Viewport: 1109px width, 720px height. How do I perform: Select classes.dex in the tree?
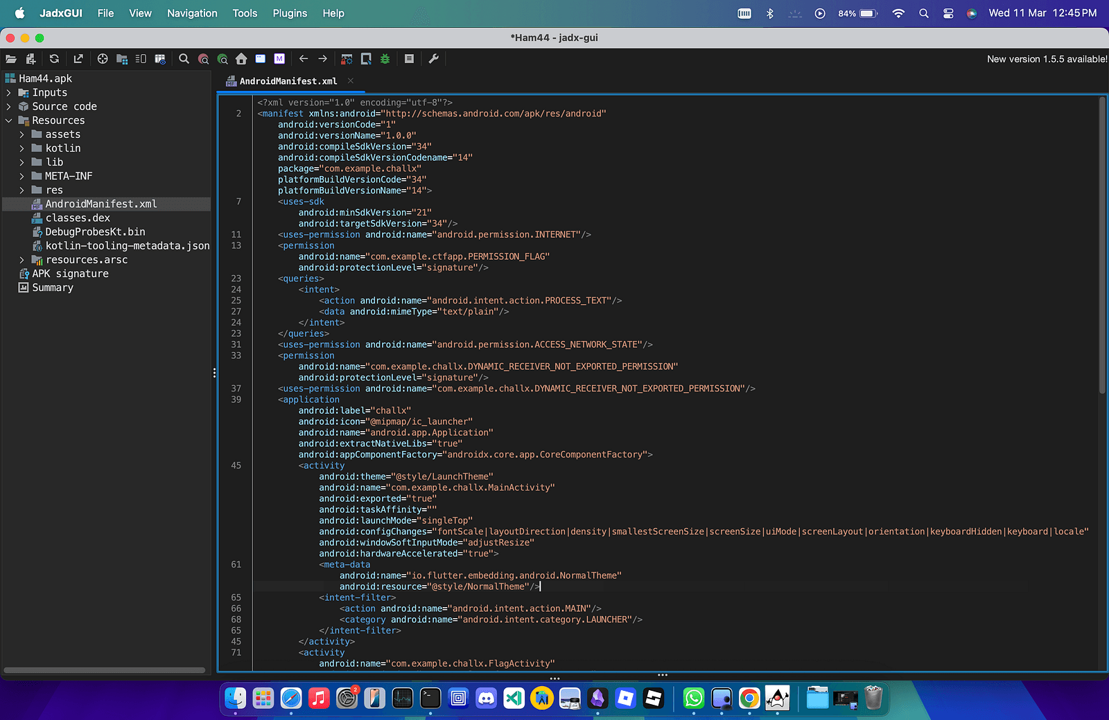pos(78,218)
